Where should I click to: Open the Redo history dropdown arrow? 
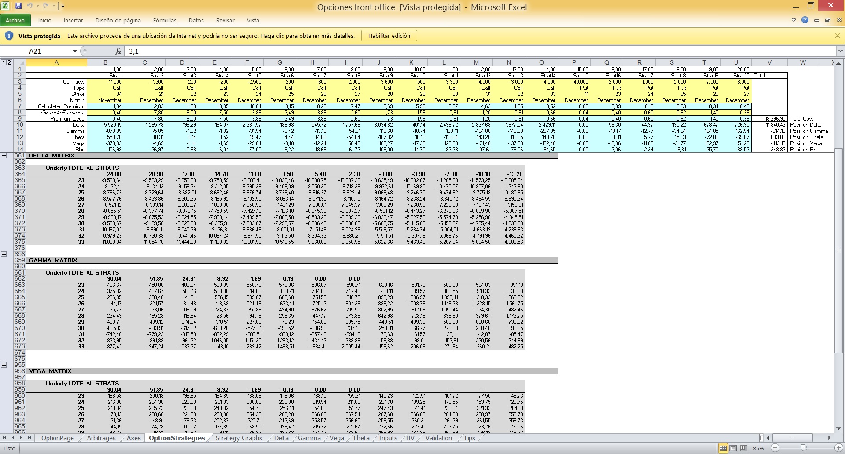point(54,6)
